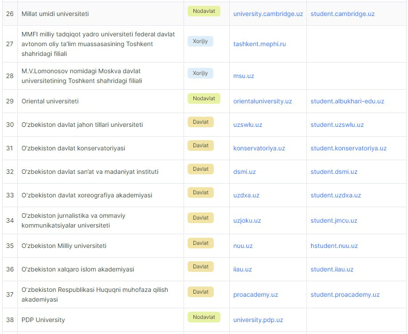Visit iiau.uz website link
The height and width of the screenshot is (334, 408).
coord(243,269)
